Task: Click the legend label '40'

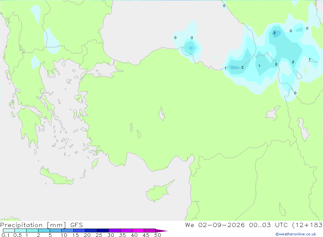Action: tap(134, 235)
